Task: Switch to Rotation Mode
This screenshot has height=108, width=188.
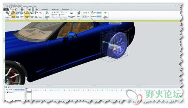Action: click(32, 15)
